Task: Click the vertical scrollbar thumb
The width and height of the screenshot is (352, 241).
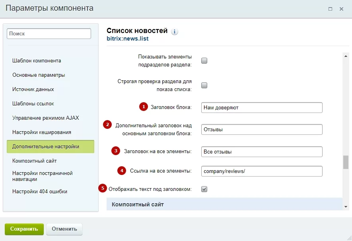Action: click(x=346, y=162)
